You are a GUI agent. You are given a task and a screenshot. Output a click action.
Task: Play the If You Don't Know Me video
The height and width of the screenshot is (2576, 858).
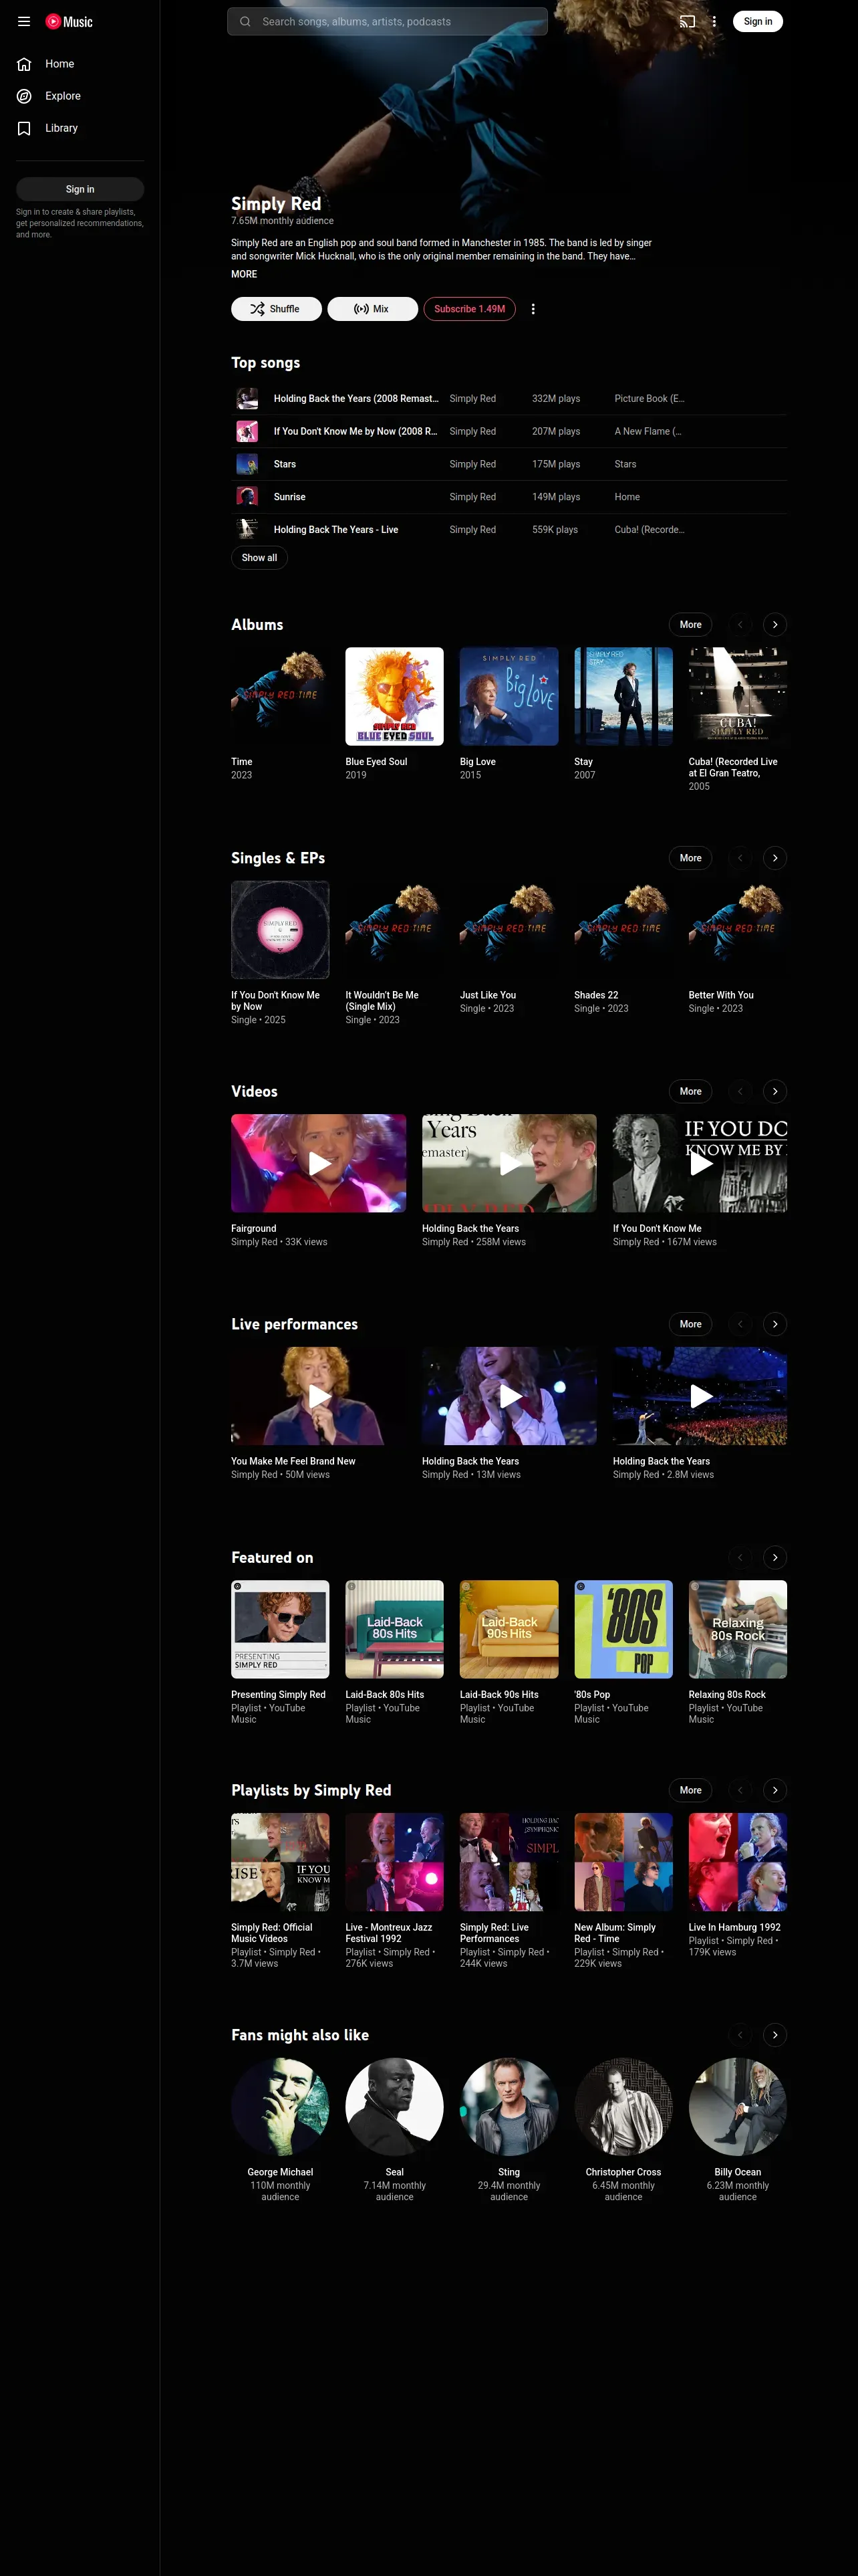tap(700, 1163)
